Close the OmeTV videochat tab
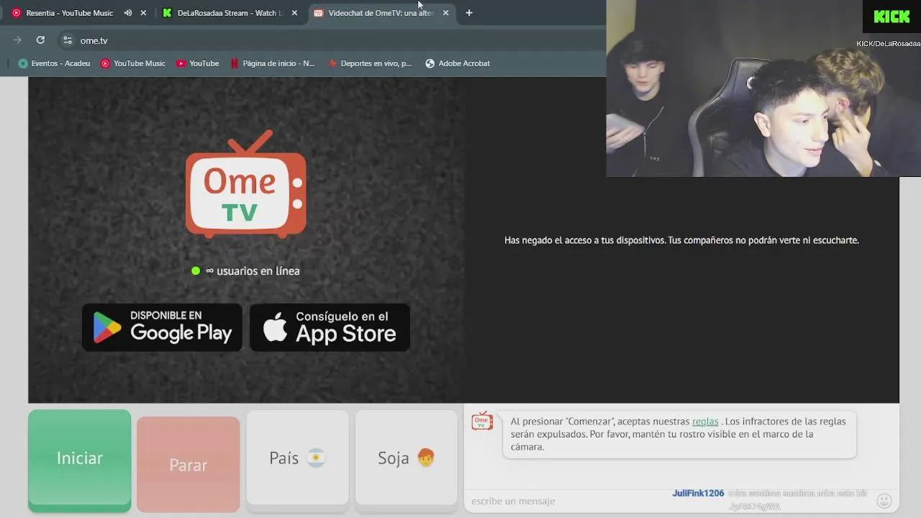 click(x=445, y=13)
